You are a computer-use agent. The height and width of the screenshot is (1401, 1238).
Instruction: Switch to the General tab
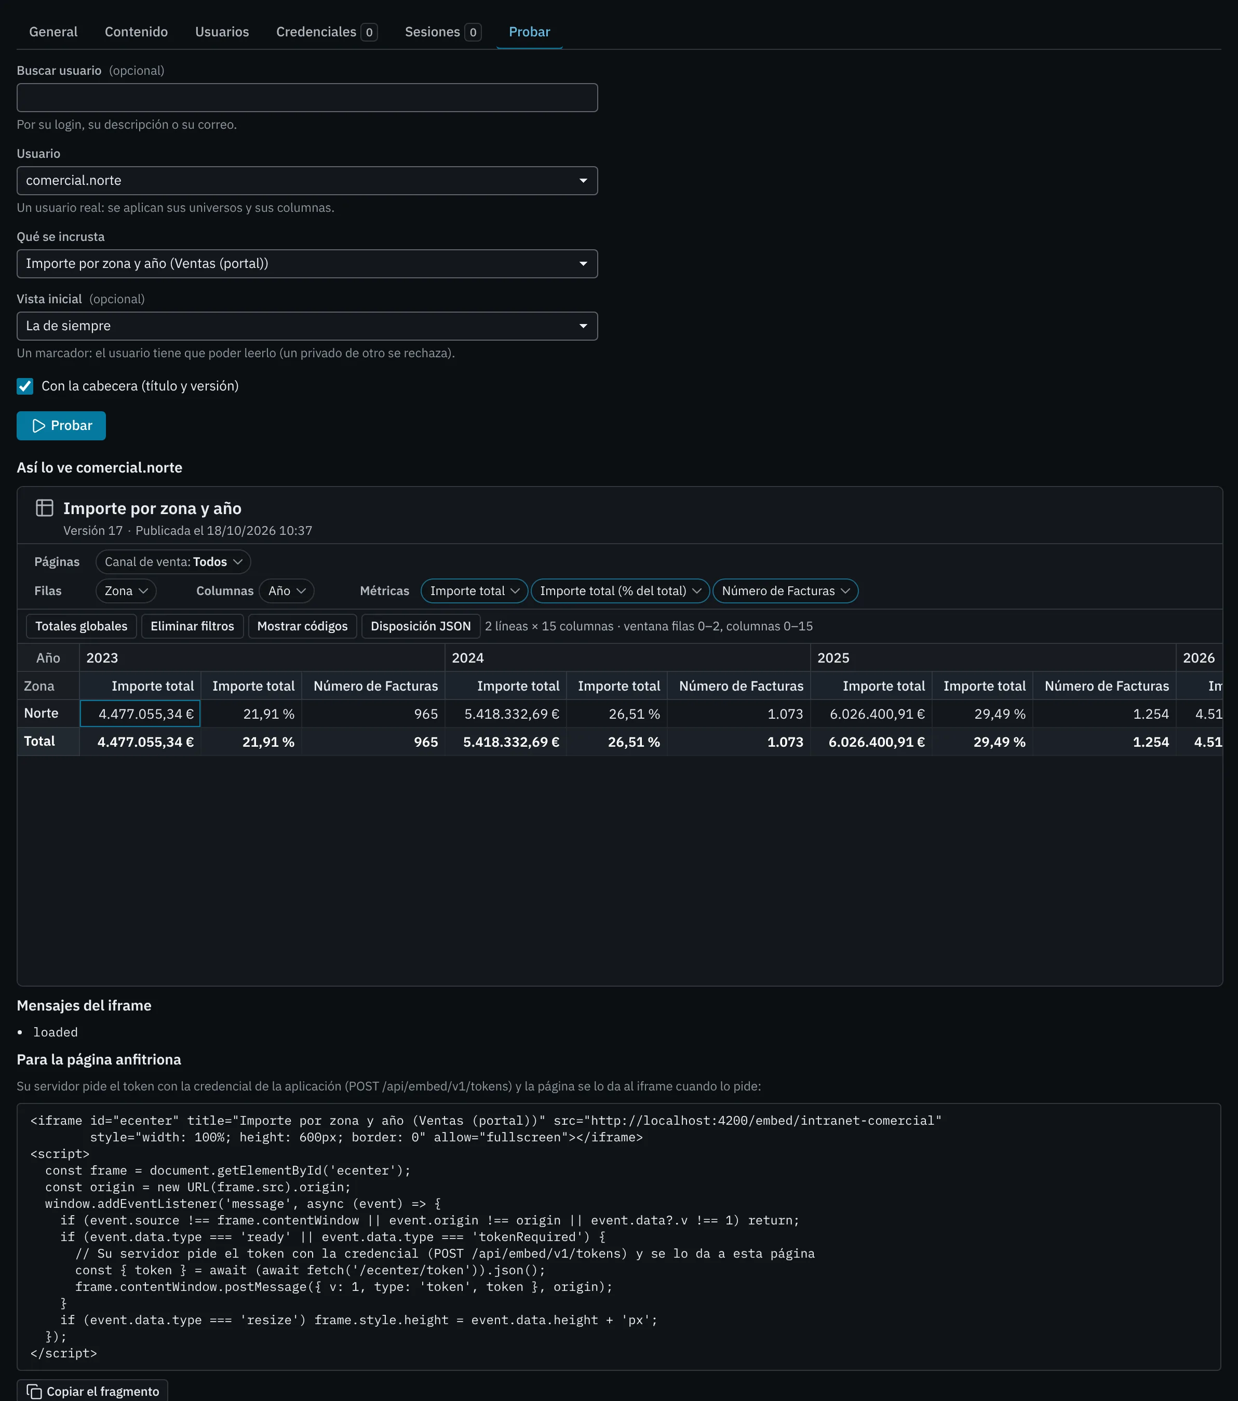click(53, 32)
